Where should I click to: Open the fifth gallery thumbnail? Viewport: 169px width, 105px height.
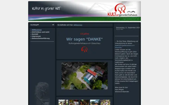click(x=105, y=102)
